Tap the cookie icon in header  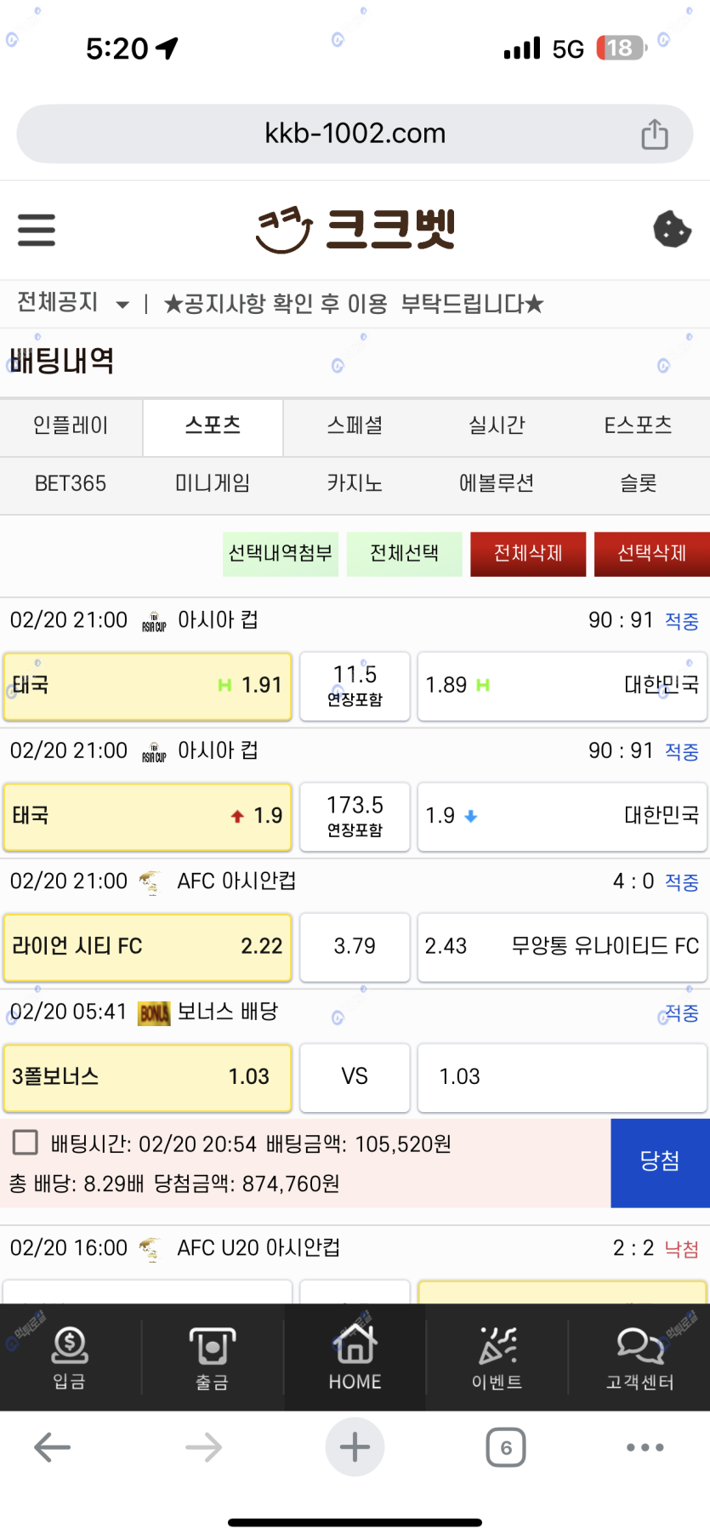pyautogui.click(x=672, y=230)
